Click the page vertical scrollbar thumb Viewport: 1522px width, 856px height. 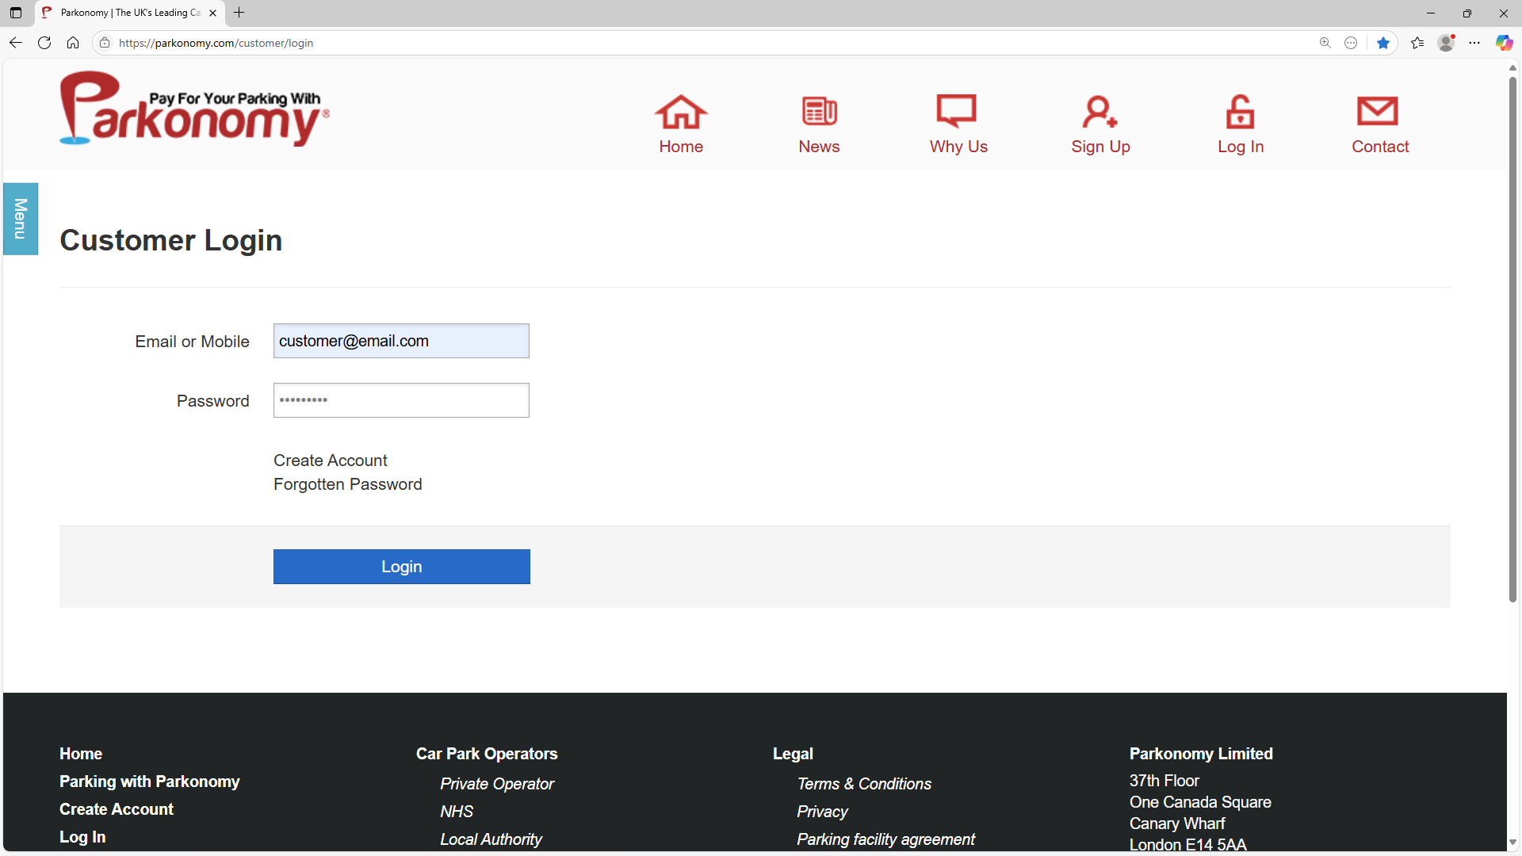pos(1512,339)
